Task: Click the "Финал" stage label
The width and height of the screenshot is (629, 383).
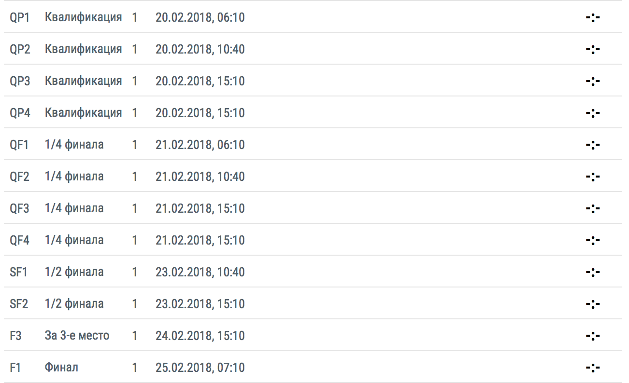Action: pyautogui.click(x=61, y=368)
